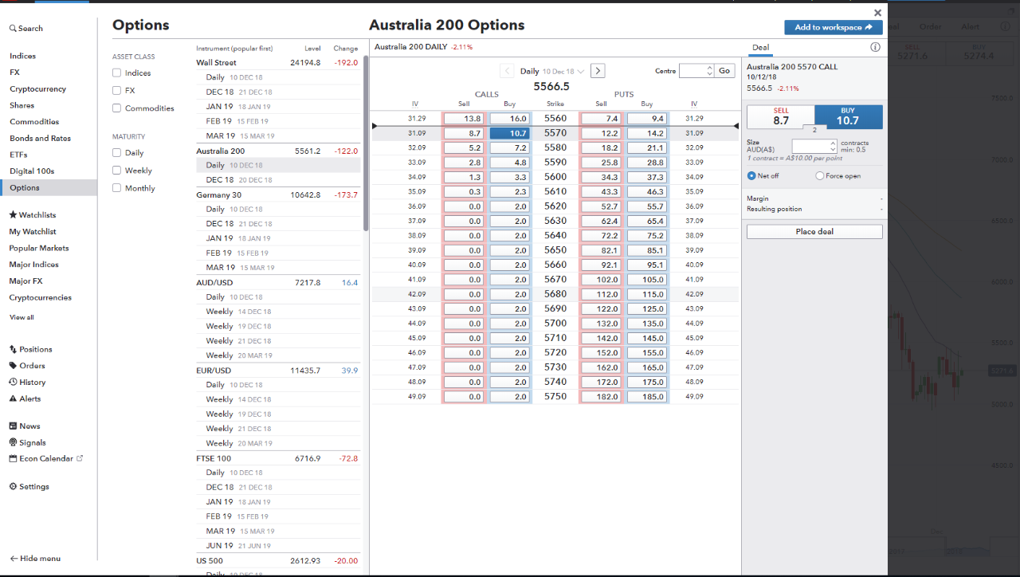
Task: Click View all watchlists link
Action: click(x=22, y=317)
